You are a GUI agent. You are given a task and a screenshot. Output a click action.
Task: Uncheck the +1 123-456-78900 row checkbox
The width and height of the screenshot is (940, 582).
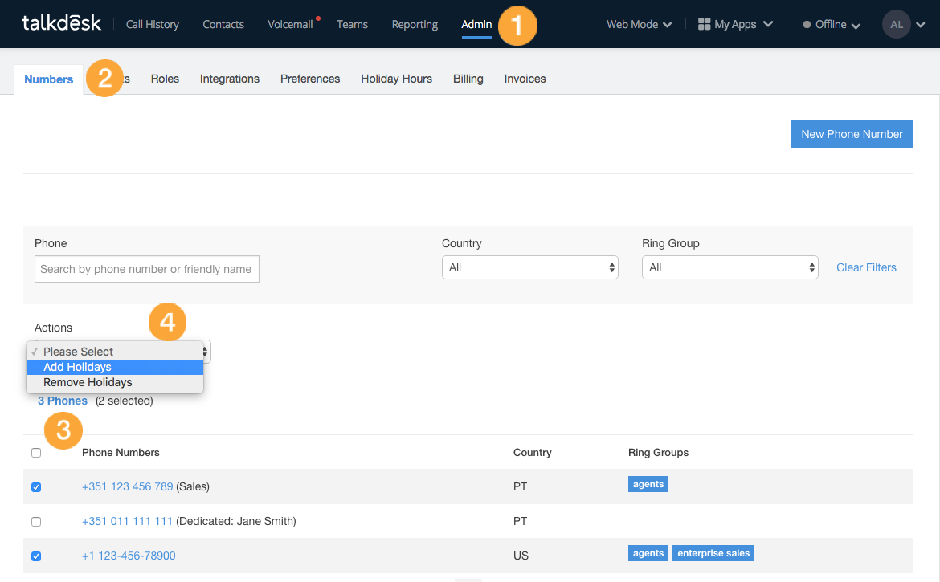(36, 556)
